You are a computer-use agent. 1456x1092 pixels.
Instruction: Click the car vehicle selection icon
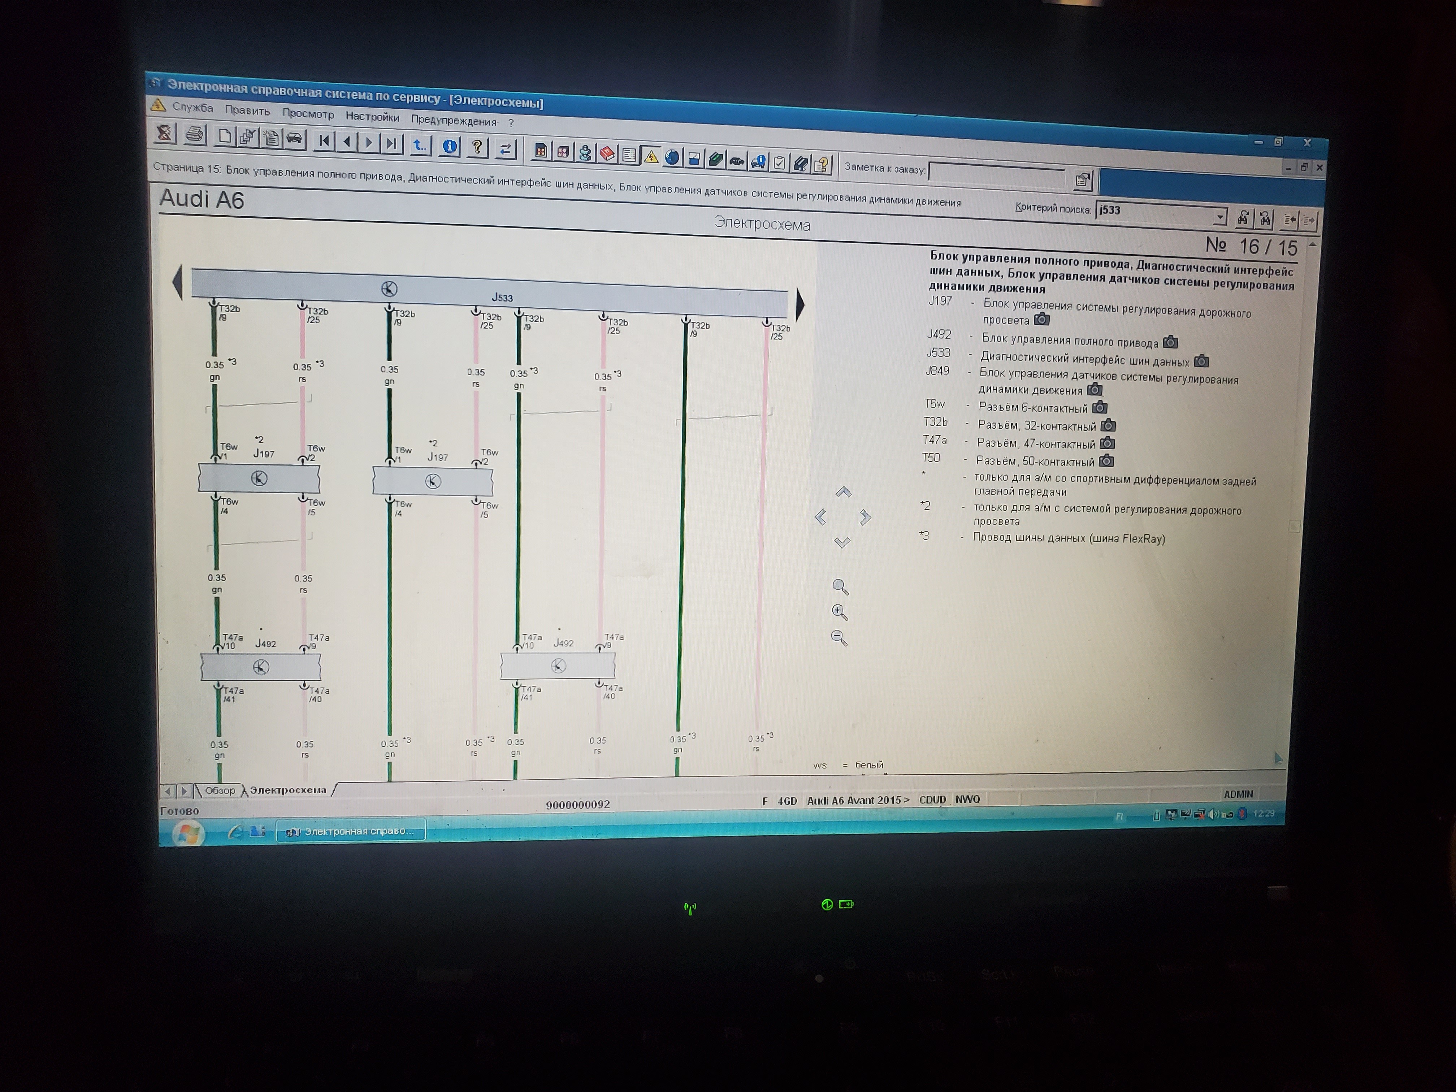294,138
